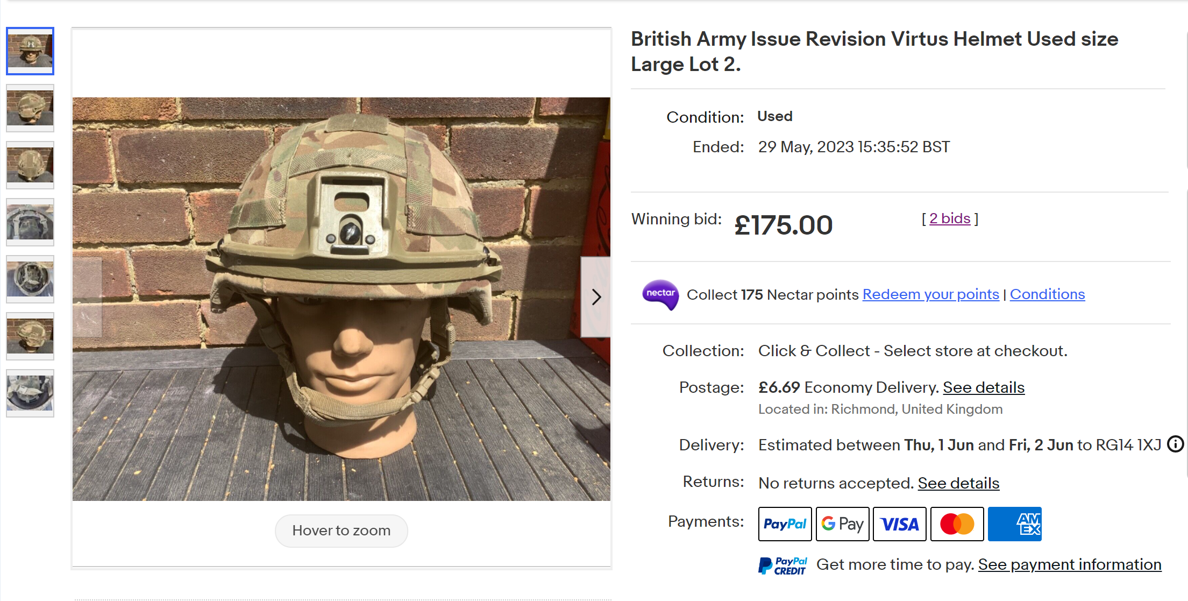View the fourth thumbnail of helmet interior
The image size is (1188, 601).
30,222
